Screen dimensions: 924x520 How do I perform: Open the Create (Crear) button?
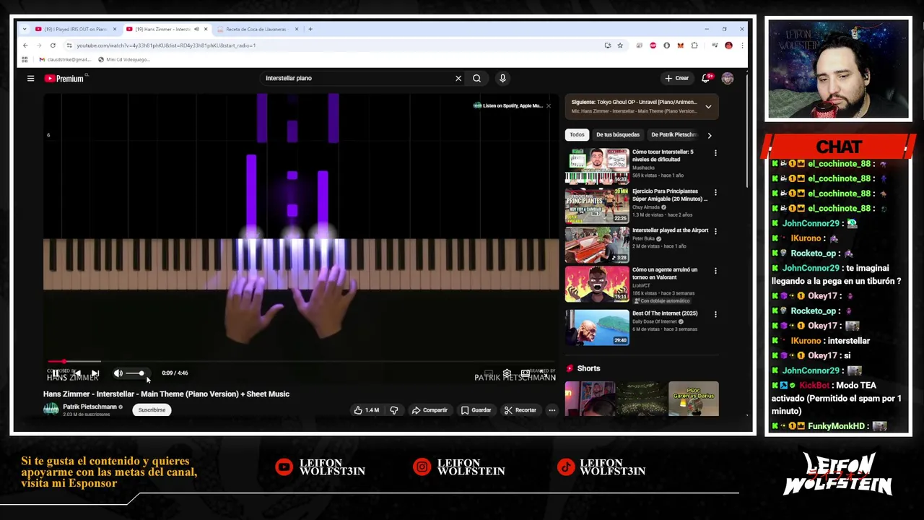tap(677, 78)
